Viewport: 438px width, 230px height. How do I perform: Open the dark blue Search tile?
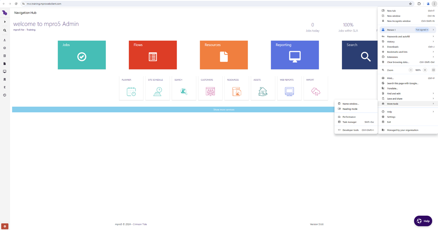click(x=360, y=55)
